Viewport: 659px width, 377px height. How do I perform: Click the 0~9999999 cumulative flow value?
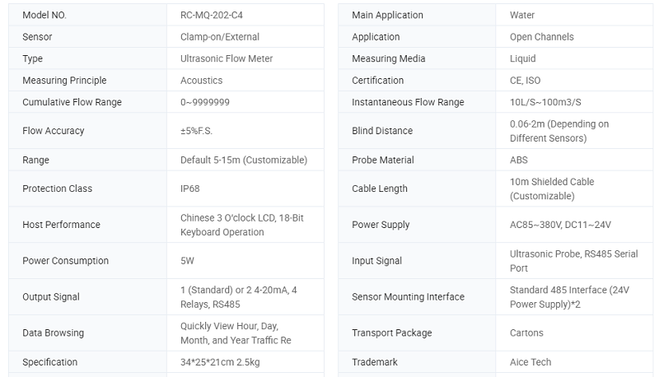tap(205, 102)
